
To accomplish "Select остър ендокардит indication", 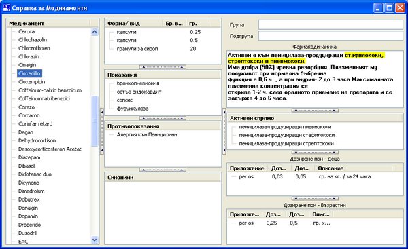I will 139,92.
